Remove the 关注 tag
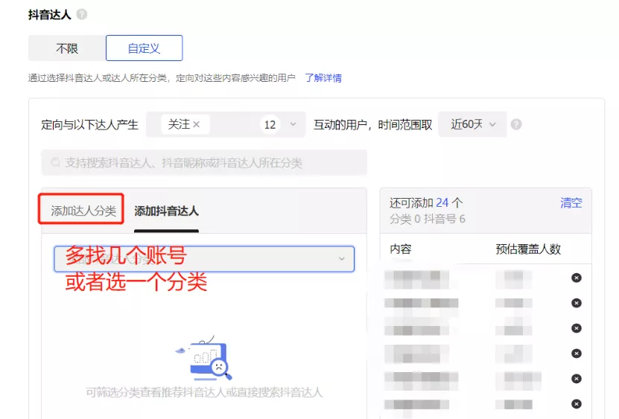 tap(197, 124)
